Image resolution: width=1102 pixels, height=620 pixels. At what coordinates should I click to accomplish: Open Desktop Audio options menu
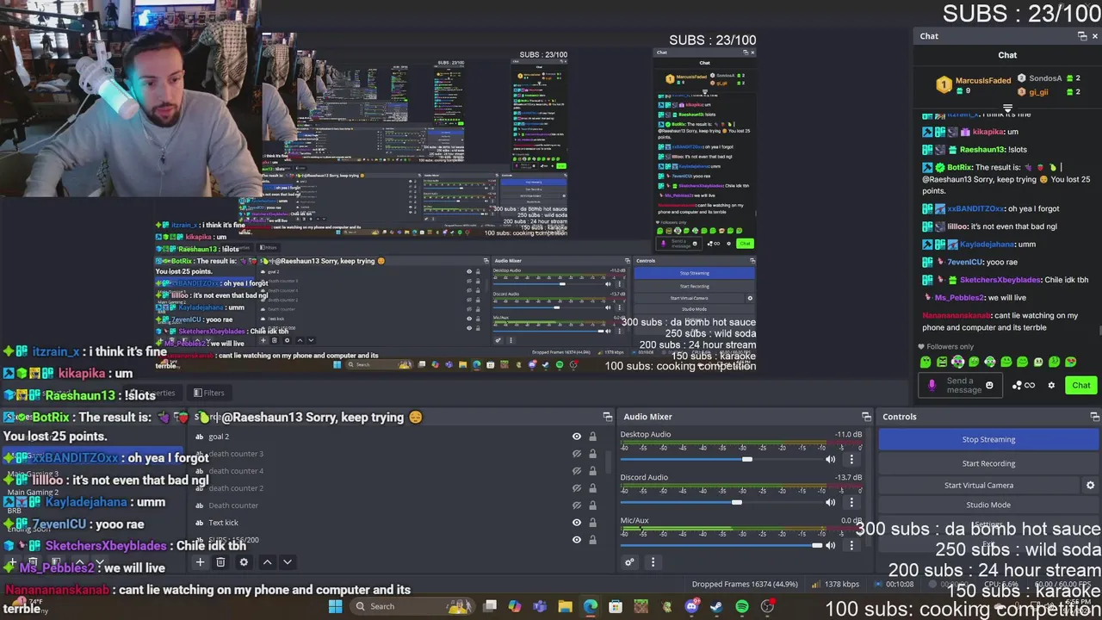851,459
